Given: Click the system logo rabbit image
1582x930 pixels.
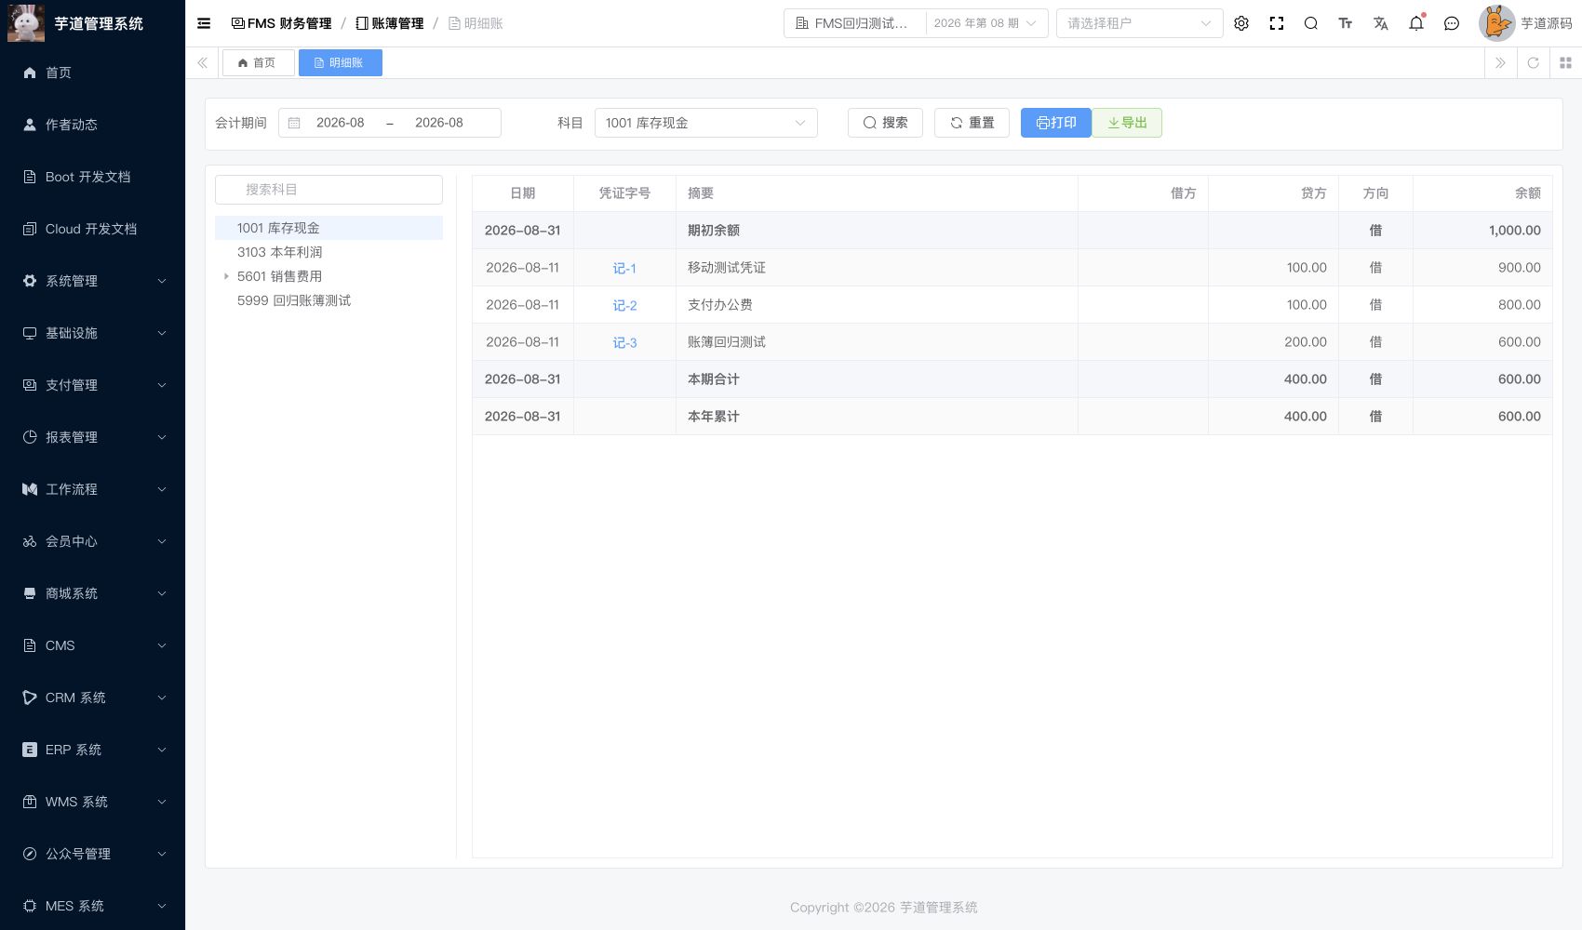Looking at the screenshot, I should click(26, 23).
